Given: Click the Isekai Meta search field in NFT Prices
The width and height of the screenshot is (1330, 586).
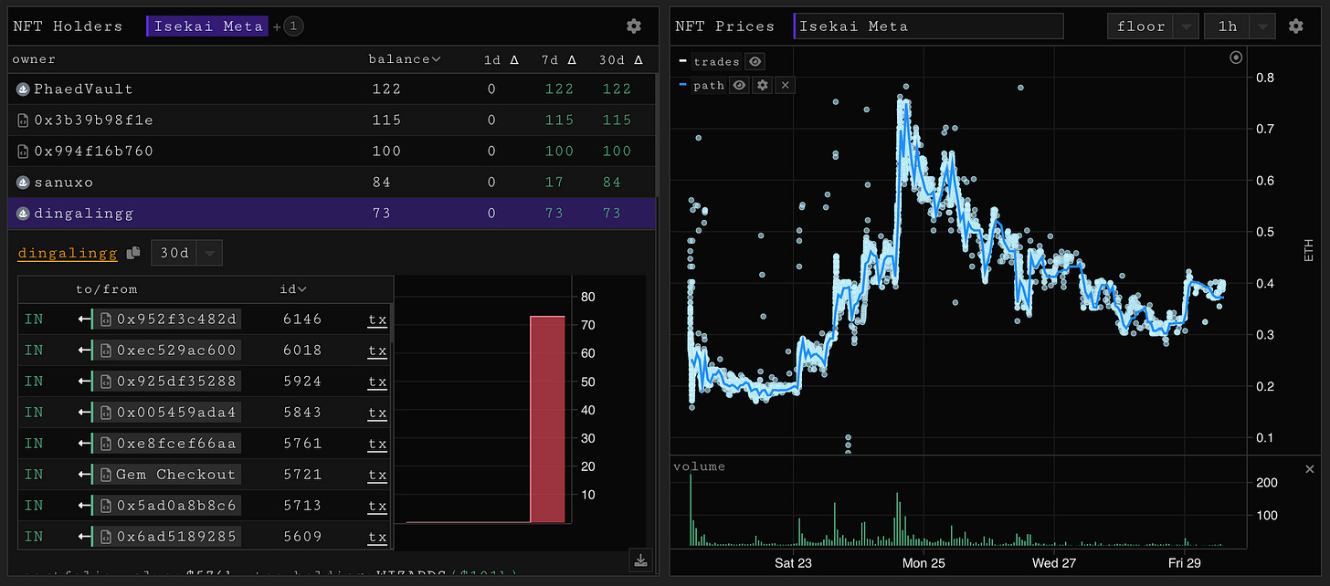Looking at the screenshot, I should [x=929, y=26].
